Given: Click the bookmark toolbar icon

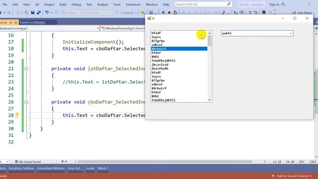Looking at the screenshot, I should click(x=264, y=12).
